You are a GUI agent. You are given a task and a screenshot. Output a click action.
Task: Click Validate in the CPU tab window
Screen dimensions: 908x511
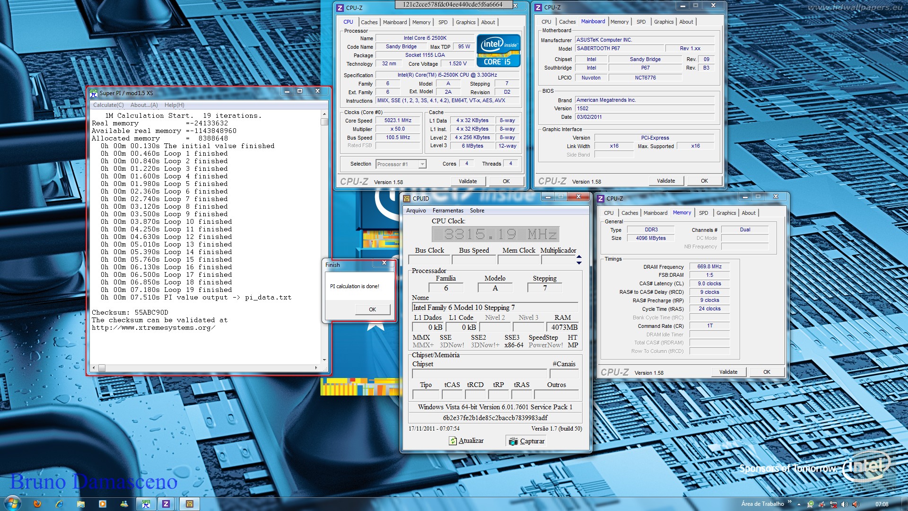click(468, 181)
